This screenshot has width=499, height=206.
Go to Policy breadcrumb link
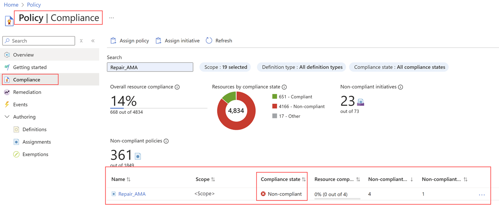point(34,5)
